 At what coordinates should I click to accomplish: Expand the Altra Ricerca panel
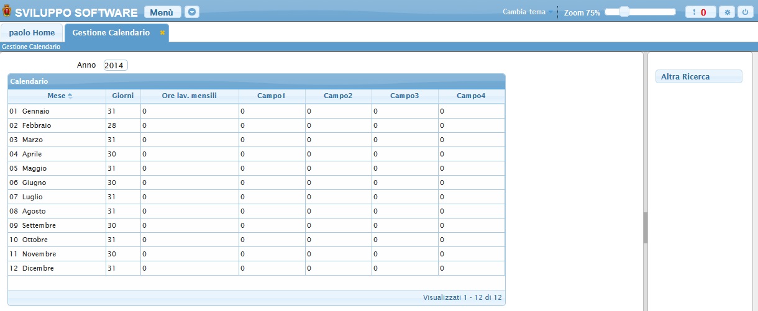698,76
